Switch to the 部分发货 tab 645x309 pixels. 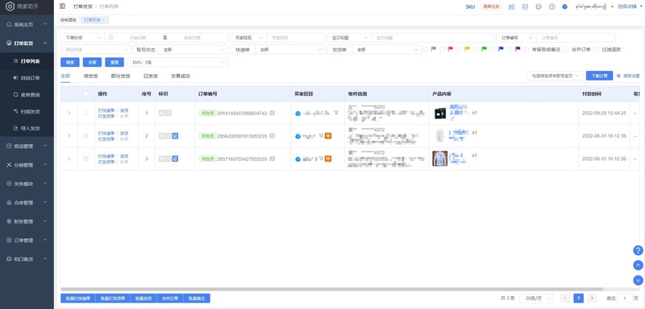click(x=120, y=76)
